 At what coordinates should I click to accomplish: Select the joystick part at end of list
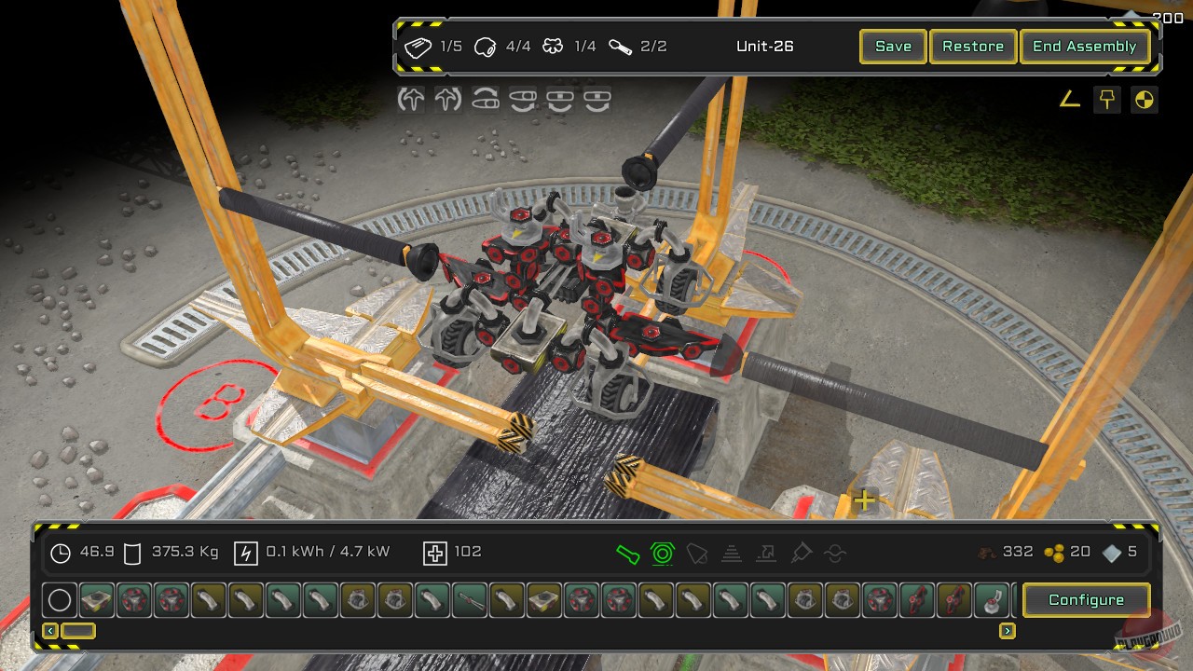(x=992, y=600)
